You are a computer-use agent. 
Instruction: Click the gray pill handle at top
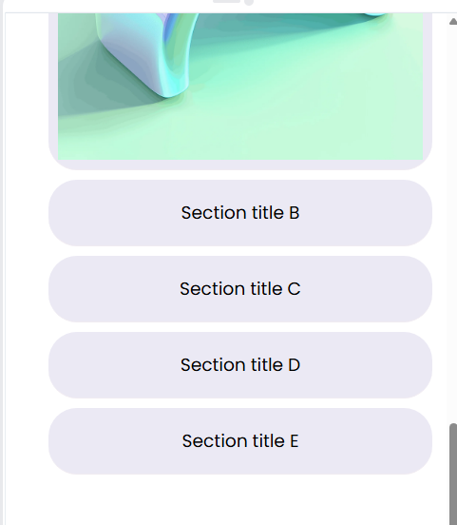click(x=226, y=1)
